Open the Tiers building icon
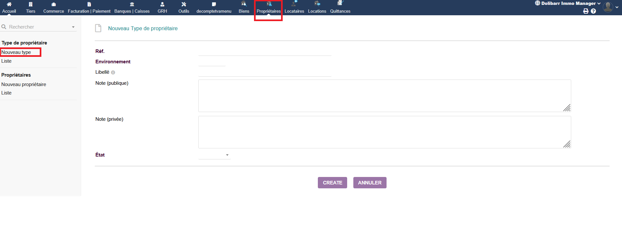This screenshot has width=622, height=251. pos(31,4)
